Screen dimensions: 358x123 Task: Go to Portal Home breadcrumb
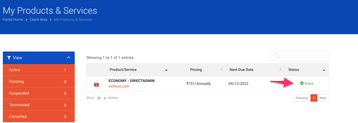click(x=13, y=20)
